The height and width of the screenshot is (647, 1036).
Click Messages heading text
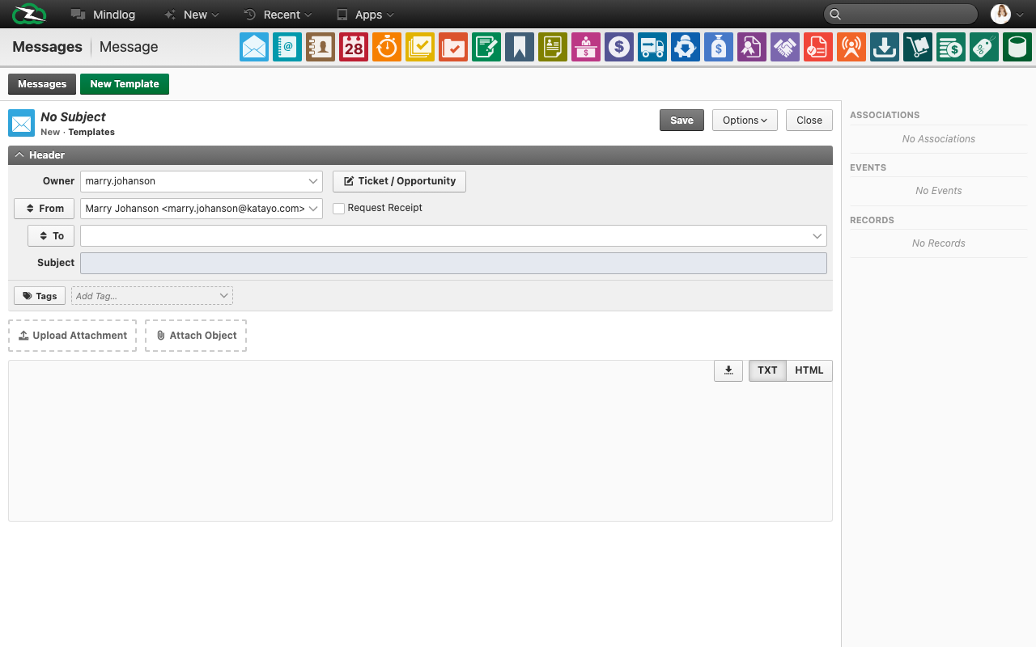tap(47, 47)
